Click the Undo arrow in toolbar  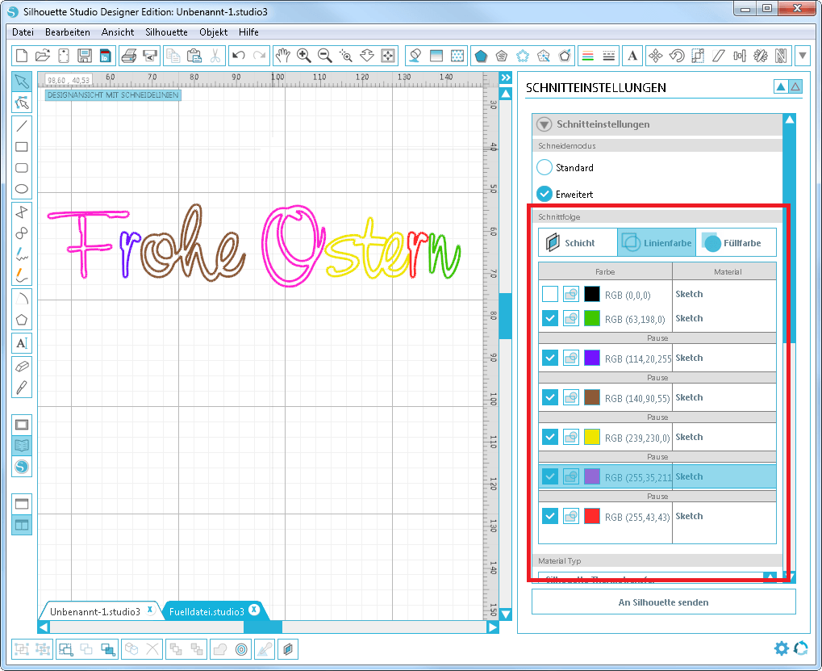pyautogui.click(x=238, y=56)
